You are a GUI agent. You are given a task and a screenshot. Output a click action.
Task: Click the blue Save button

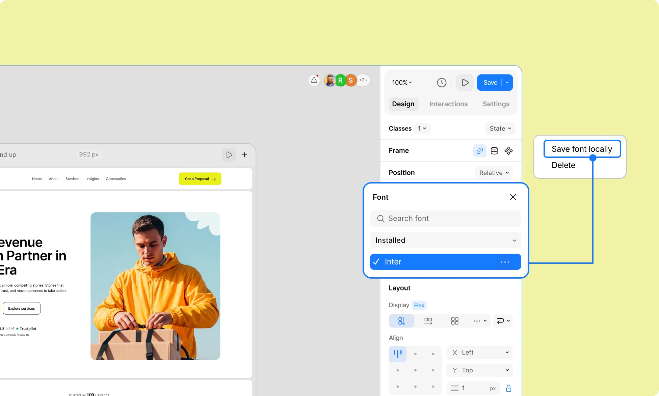pos(490,83)
